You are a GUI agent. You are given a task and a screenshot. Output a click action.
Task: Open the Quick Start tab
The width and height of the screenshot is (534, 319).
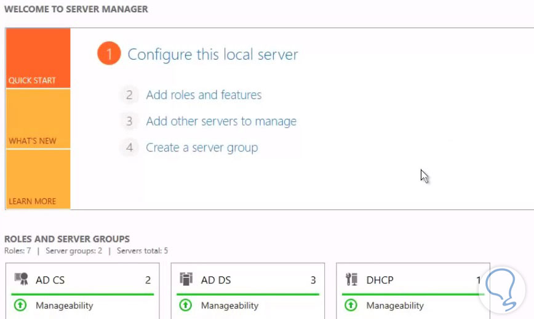[38, 58]
